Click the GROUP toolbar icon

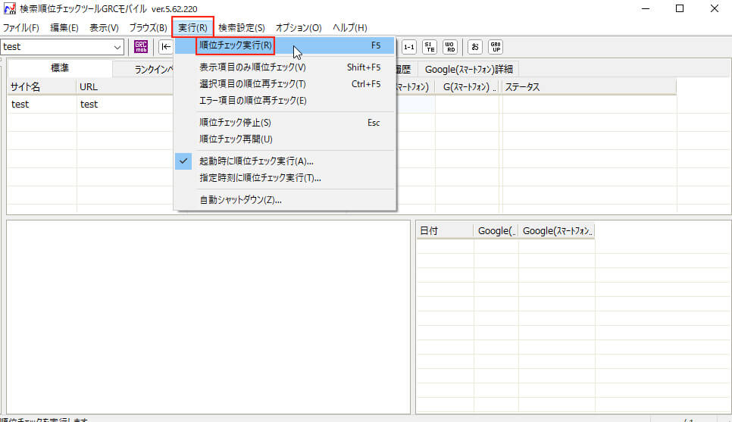tap(496, 47)
